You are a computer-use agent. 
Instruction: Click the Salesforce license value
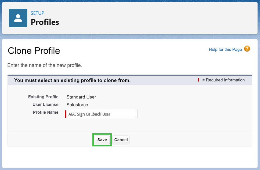[x=77, y=105]
